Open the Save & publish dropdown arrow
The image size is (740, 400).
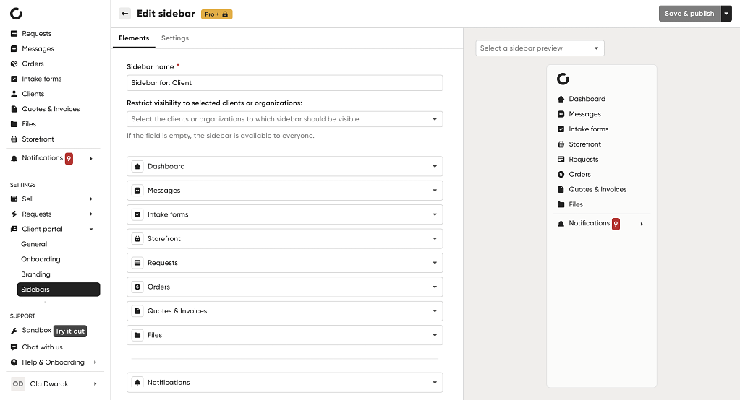pos(726,14)
